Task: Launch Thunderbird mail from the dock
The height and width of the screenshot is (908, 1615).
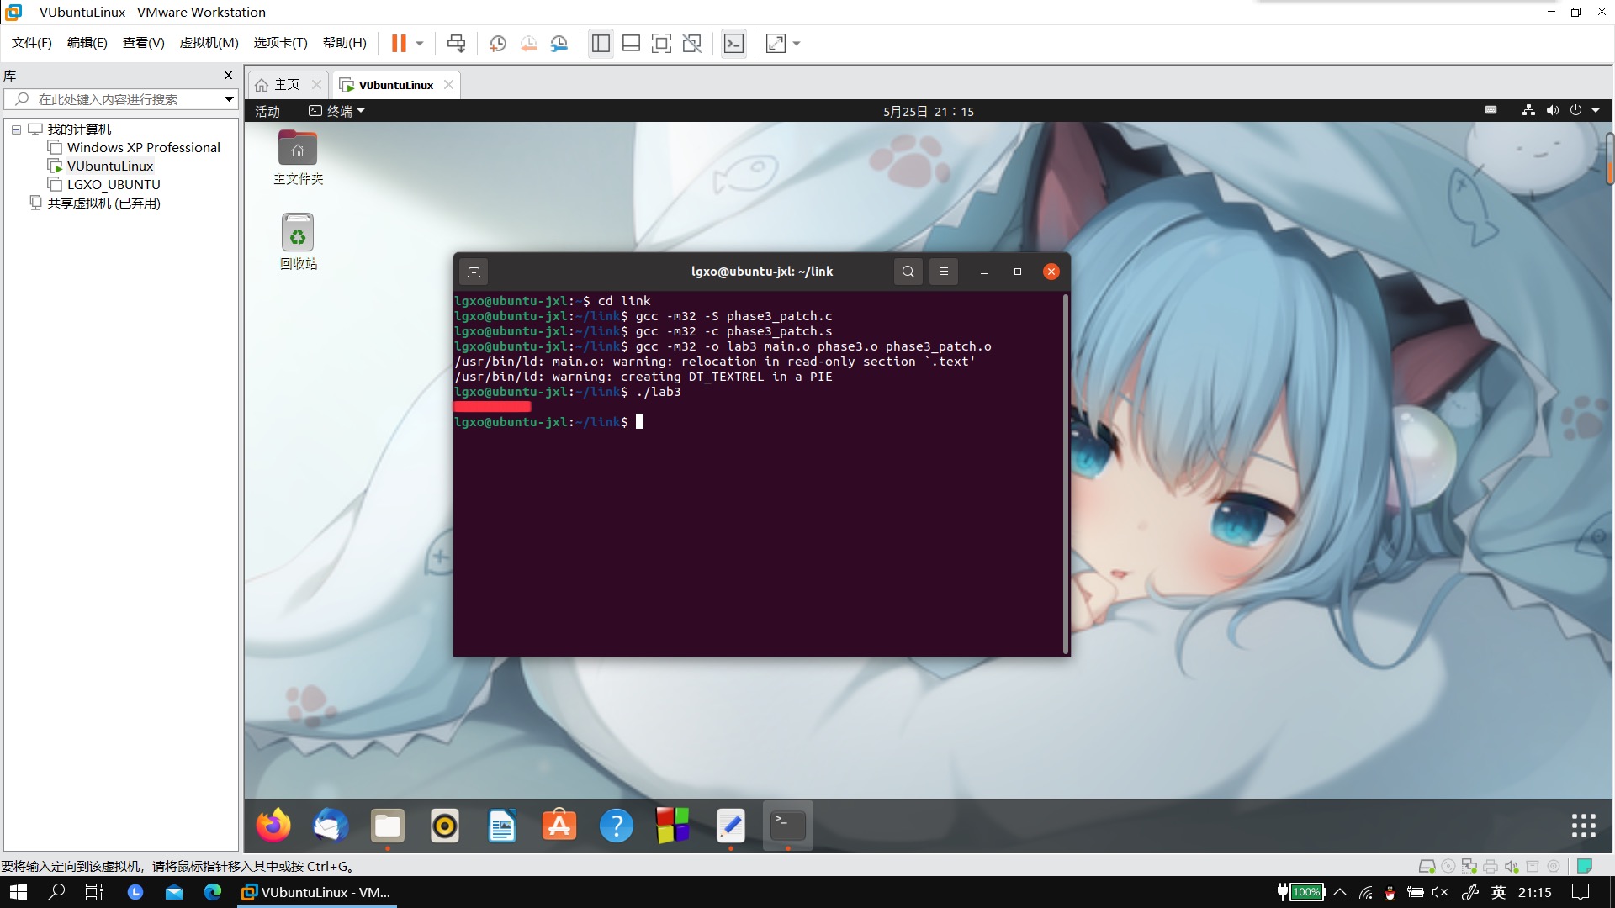Action: click(x=331, y=826)
